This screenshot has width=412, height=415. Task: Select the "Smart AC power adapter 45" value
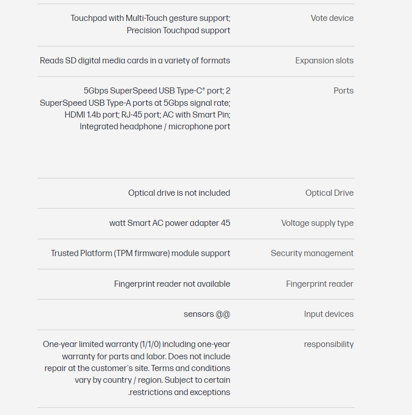(170, 223)
